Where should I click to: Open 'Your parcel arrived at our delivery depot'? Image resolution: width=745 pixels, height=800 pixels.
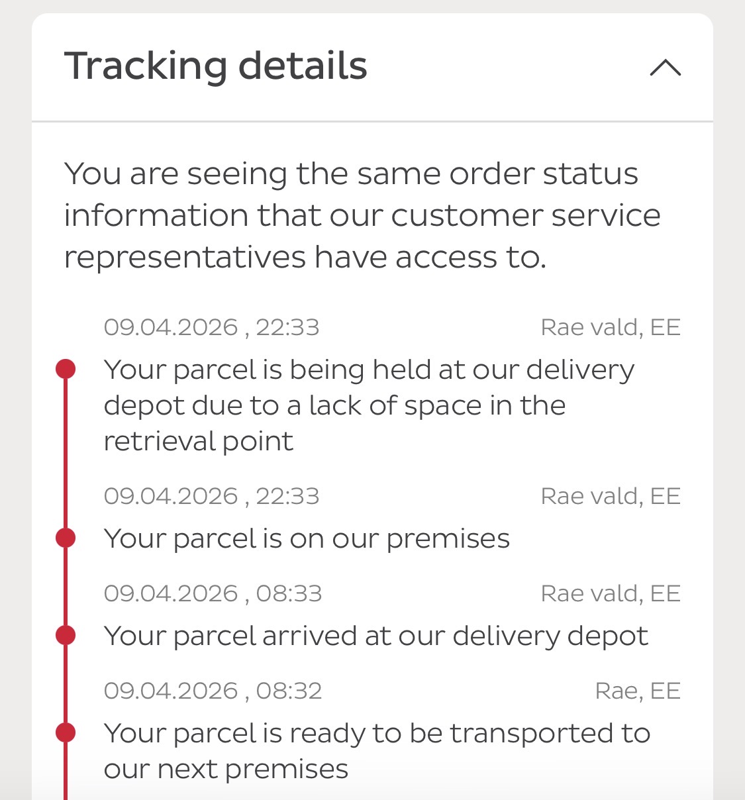click(x=375, y=636)
